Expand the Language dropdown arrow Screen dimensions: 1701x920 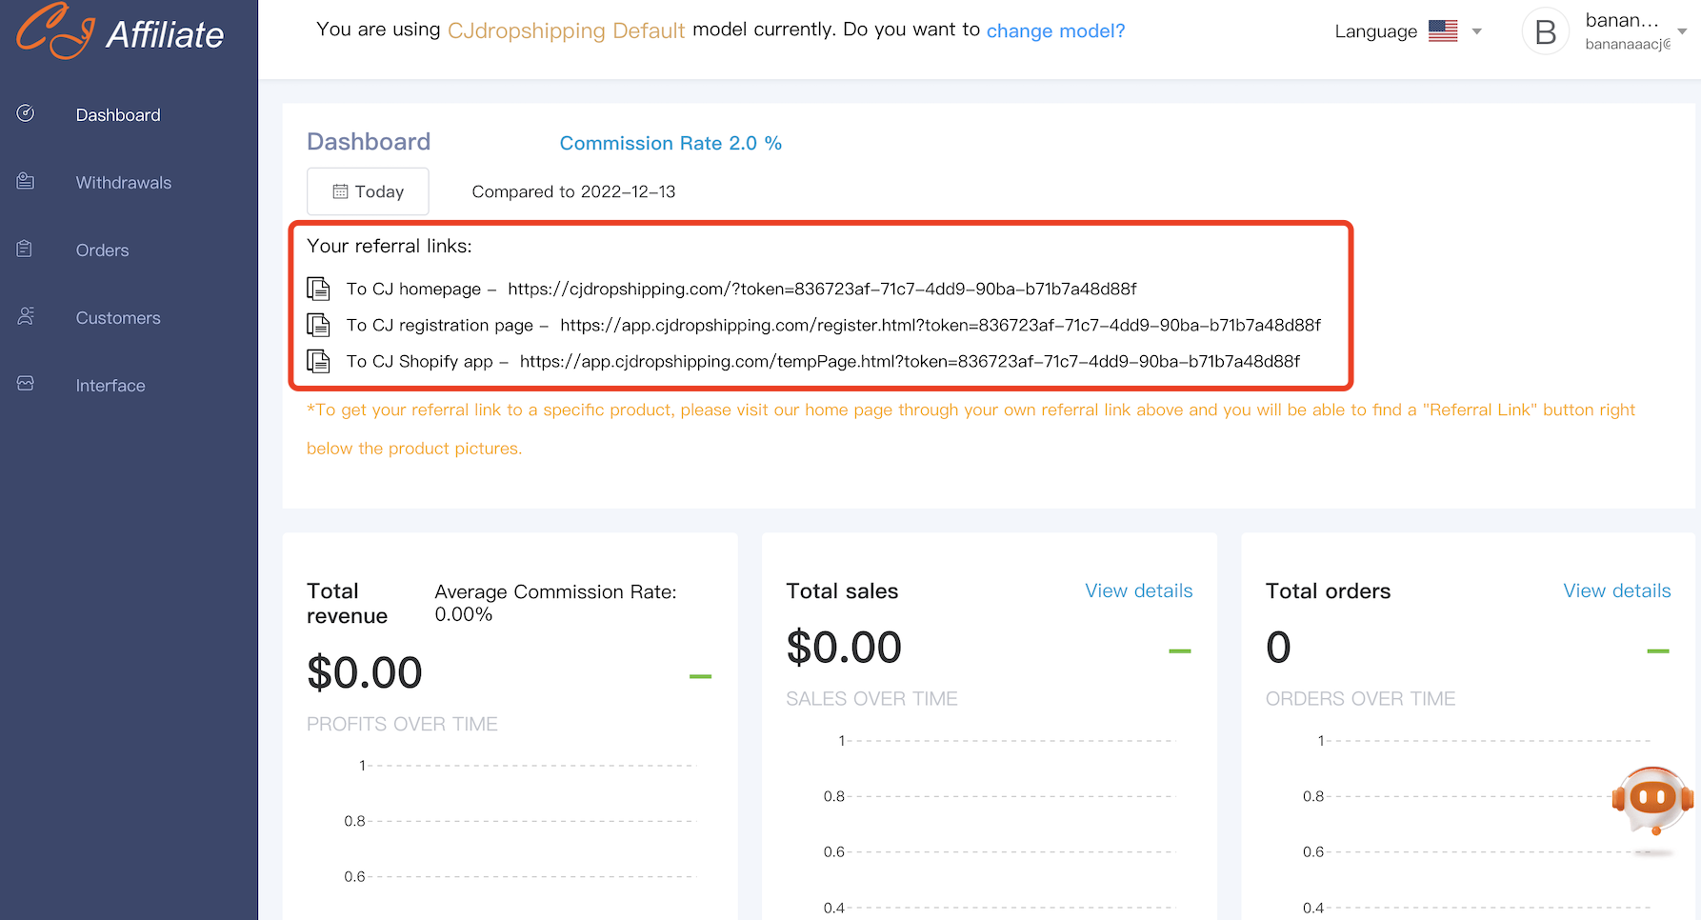click(x=1477, y=31)
